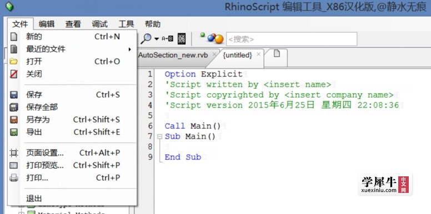
Task: Click the page setup icon beside 页面设置
Action: click(14, 152)
